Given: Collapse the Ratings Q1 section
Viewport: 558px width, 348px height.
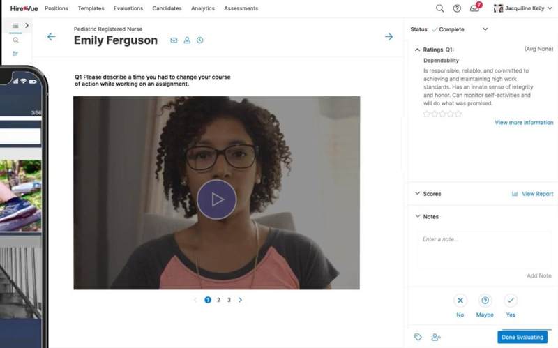Looking at the screenshot, I should (417, 50).
